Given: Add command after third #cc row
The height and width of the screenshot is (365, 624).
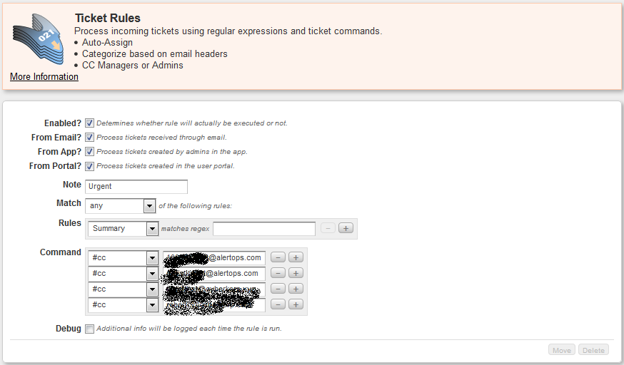Looking at the screenshot, I should point(296,289).
